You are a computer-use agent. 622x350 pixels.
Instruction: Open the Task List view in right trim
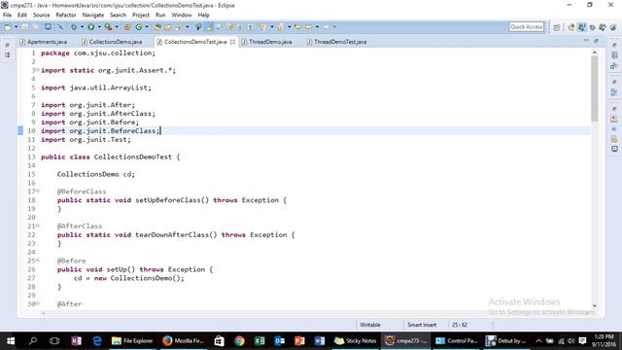(x=614, y=55)
